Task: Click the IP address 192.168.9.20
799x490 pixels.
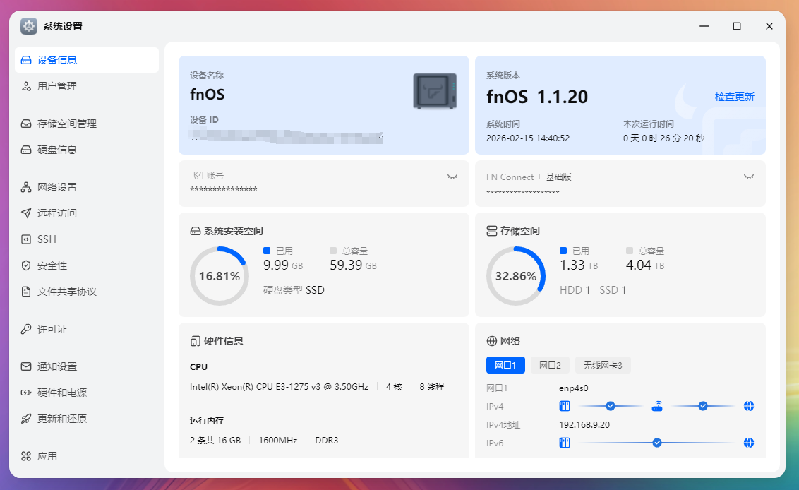Action: coord(584,425)
